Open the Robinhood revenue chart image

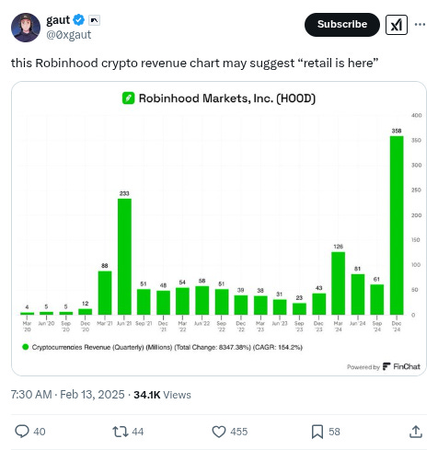219,228
